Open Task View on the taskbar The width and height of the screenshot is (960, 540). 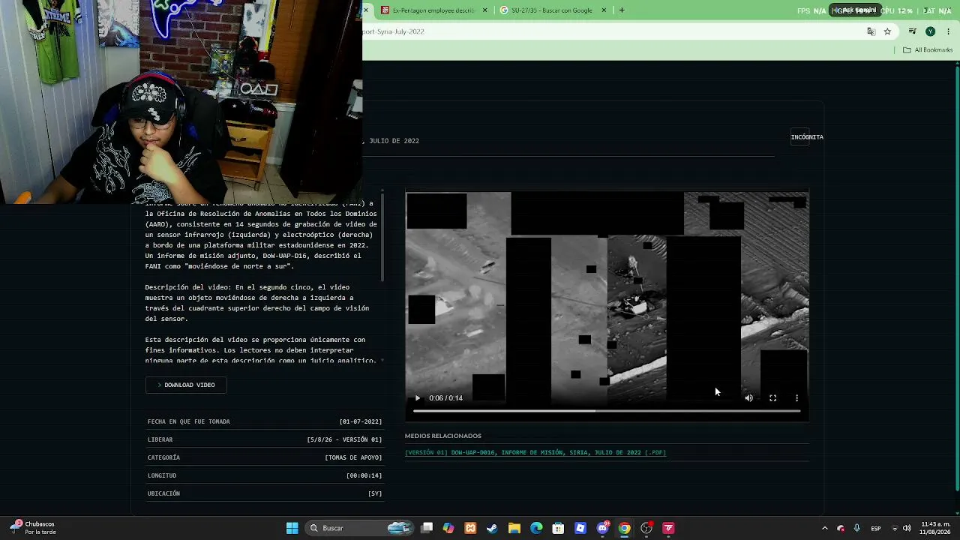427,528
